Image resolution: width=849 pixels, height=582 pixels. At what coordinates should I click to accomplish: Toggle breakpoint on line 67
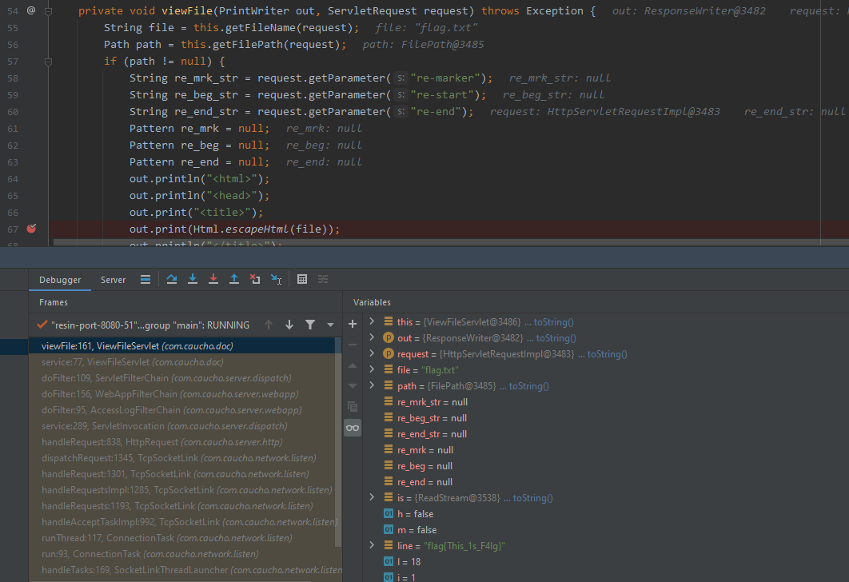click(31, 229)
